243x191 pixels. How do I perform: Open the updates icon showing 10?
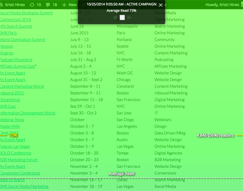coord(32,5)
